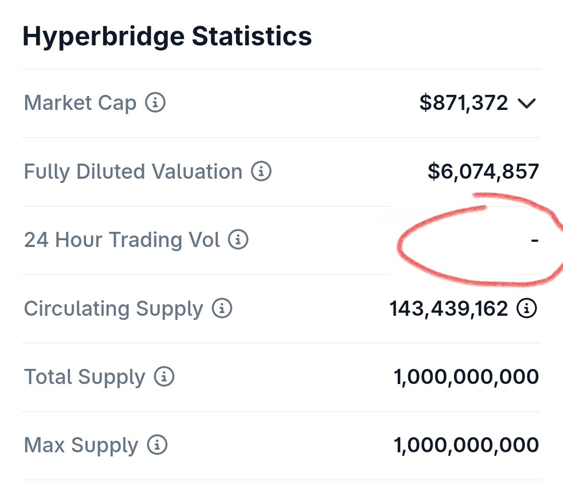Click the Hyperbridge Statistics heading
This screenshot has height=483, width=563.
[x=167, y=36]
